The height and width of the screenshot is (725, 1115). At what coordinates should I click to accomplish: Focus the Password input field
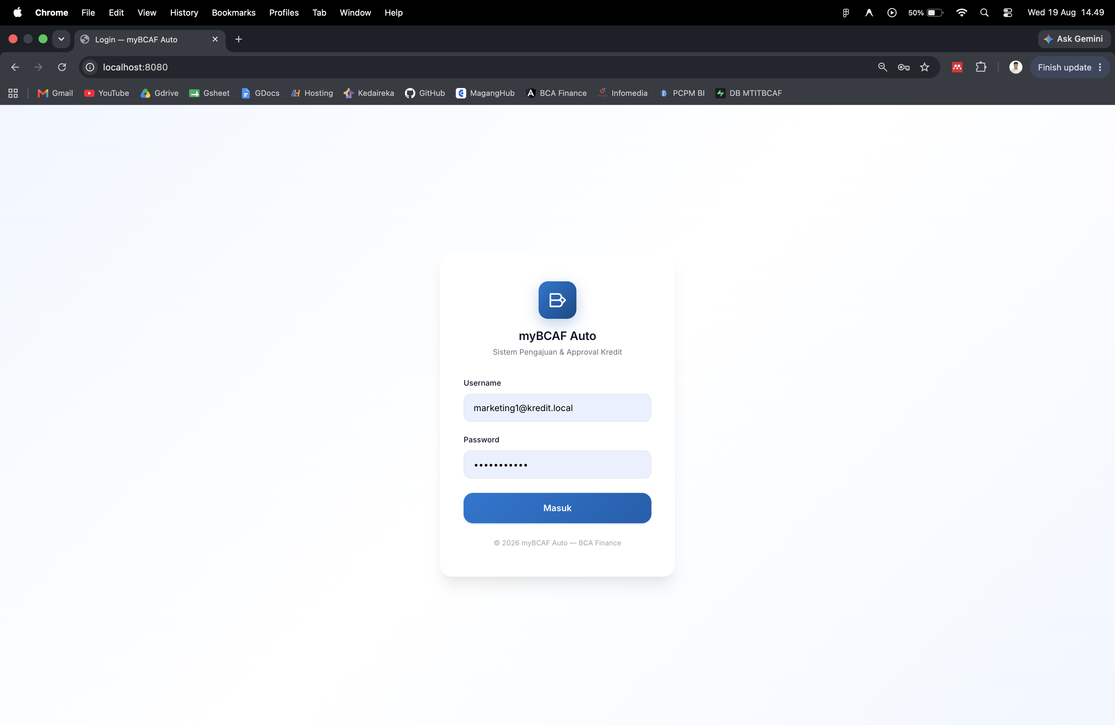click(x=557, y=464)
